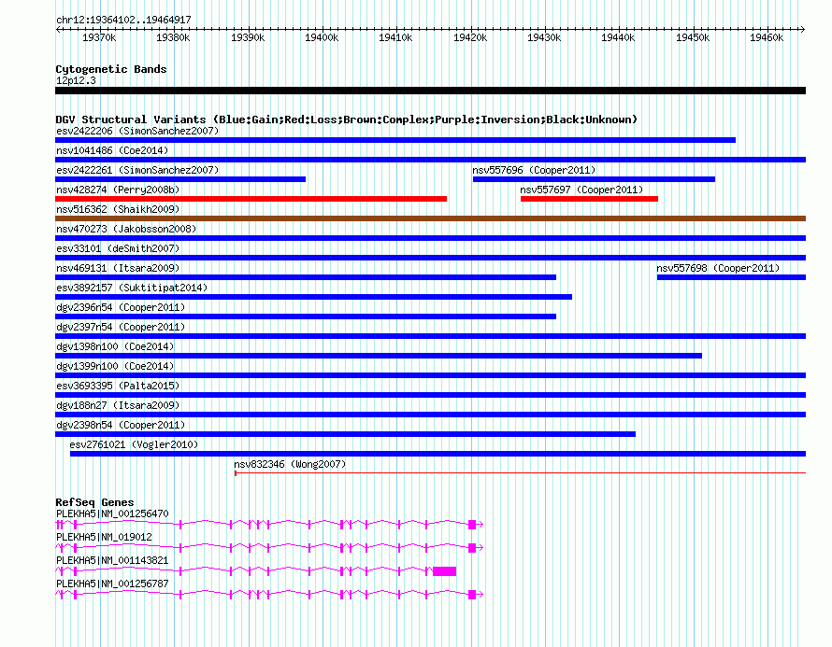This screenshot has height=647, width=832.
Task: Click the dgv188n27 (Itsara2009) label
Action: (118, 405)
